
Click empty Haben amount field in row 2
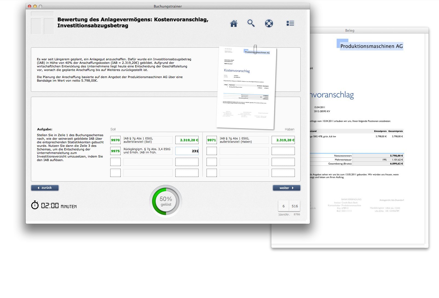point(283,151)
